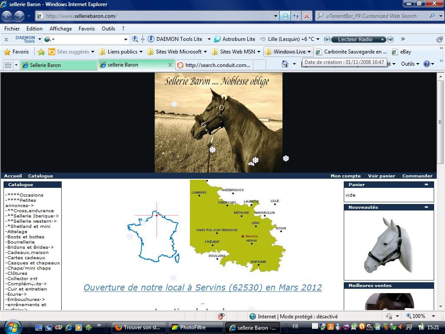Viewport: 445px width, 334px height.
Task: Click the Ouverture de notre local link
Action: [x=203, y=287]
